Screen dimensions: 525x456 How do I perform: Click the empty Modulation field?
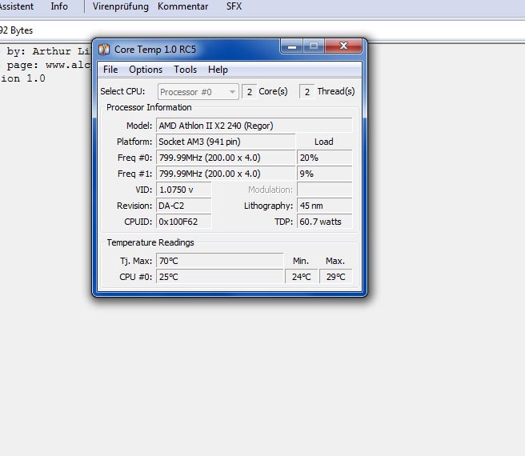(x=325, y=190)
